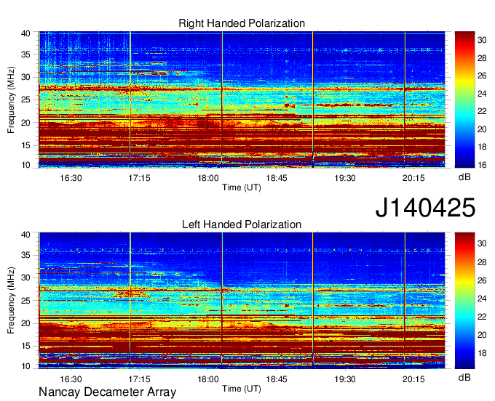The height and width of the screenshot is (401, 495).
Task: Click 10 MHz tick on left-handed frequency axis
Action: point(25,366)
